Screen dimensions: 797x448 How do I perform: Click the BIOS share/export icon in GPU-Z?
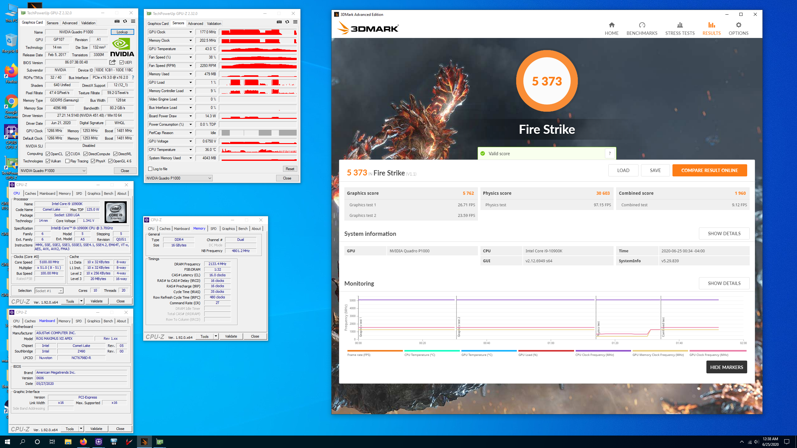click(112, 62)
